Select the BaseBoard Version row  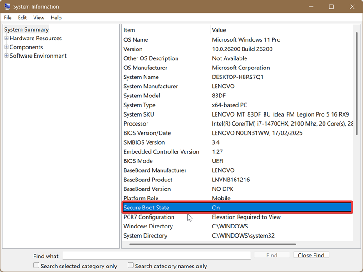click(237, 189)
